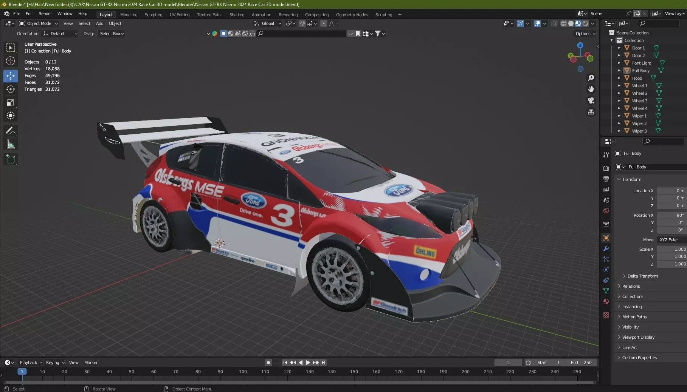This screenshot has width=687, height=392.
Task: Open the Modifiers wrench properties tab
Action: (x=606, y=248)
